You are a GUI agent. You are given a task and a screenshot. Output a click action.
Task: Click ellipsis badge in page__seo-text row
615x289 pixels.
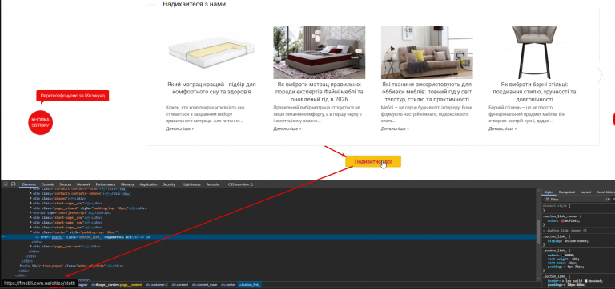(x=86, y=247)
